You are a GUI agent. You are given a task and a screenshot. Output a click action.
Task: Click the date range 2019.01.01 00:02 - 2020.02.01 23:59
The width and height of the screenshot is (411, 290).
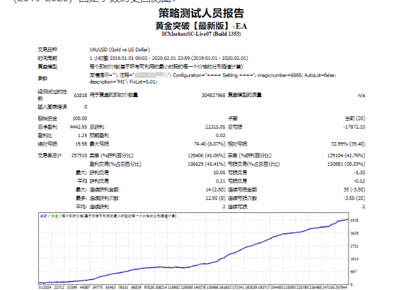[149, 58]
